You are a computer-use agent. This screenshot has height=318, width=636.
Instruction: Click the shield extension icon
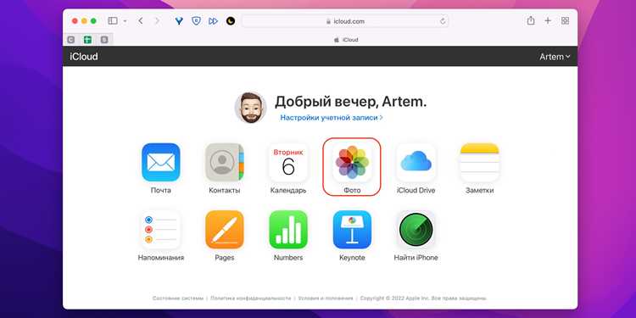click(x=197, y=21)
